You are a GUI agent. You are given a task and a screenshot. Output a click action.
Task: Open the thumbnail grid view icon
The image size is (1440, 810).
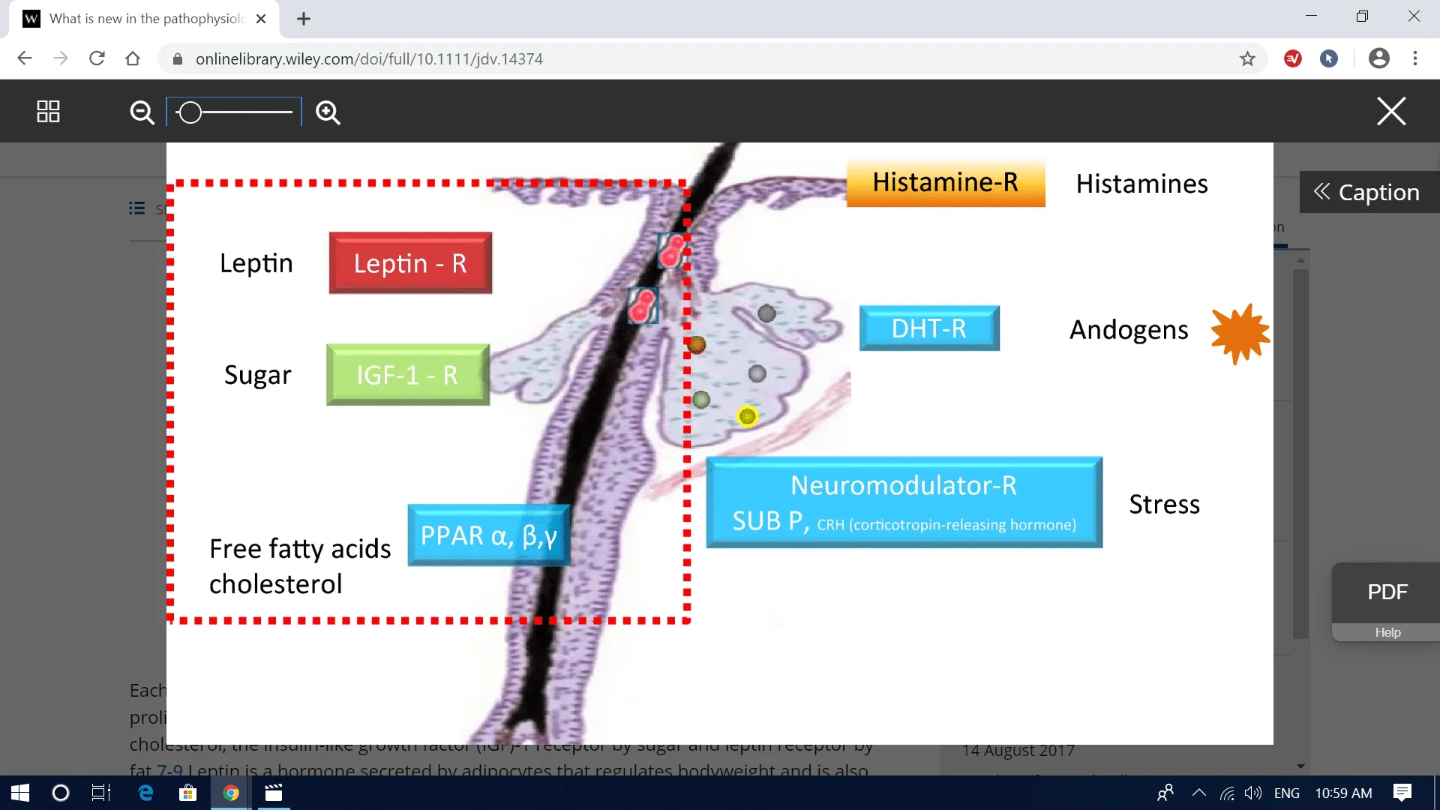coord(48,112)
